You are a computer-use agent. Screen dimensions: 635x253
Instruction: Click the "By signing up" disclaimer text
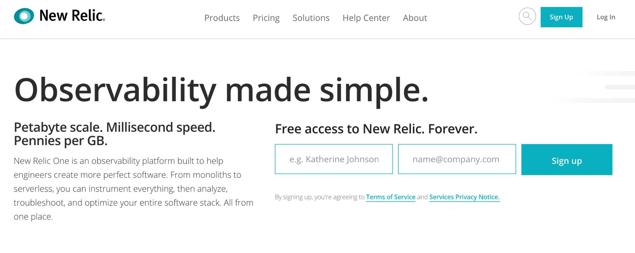point(319,197)
